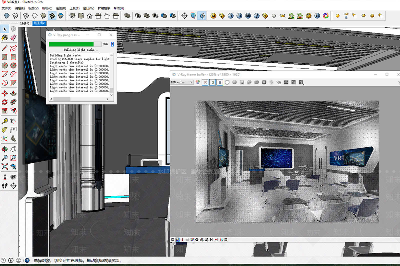Select the Pencil line tool

(x=5, y=48)
